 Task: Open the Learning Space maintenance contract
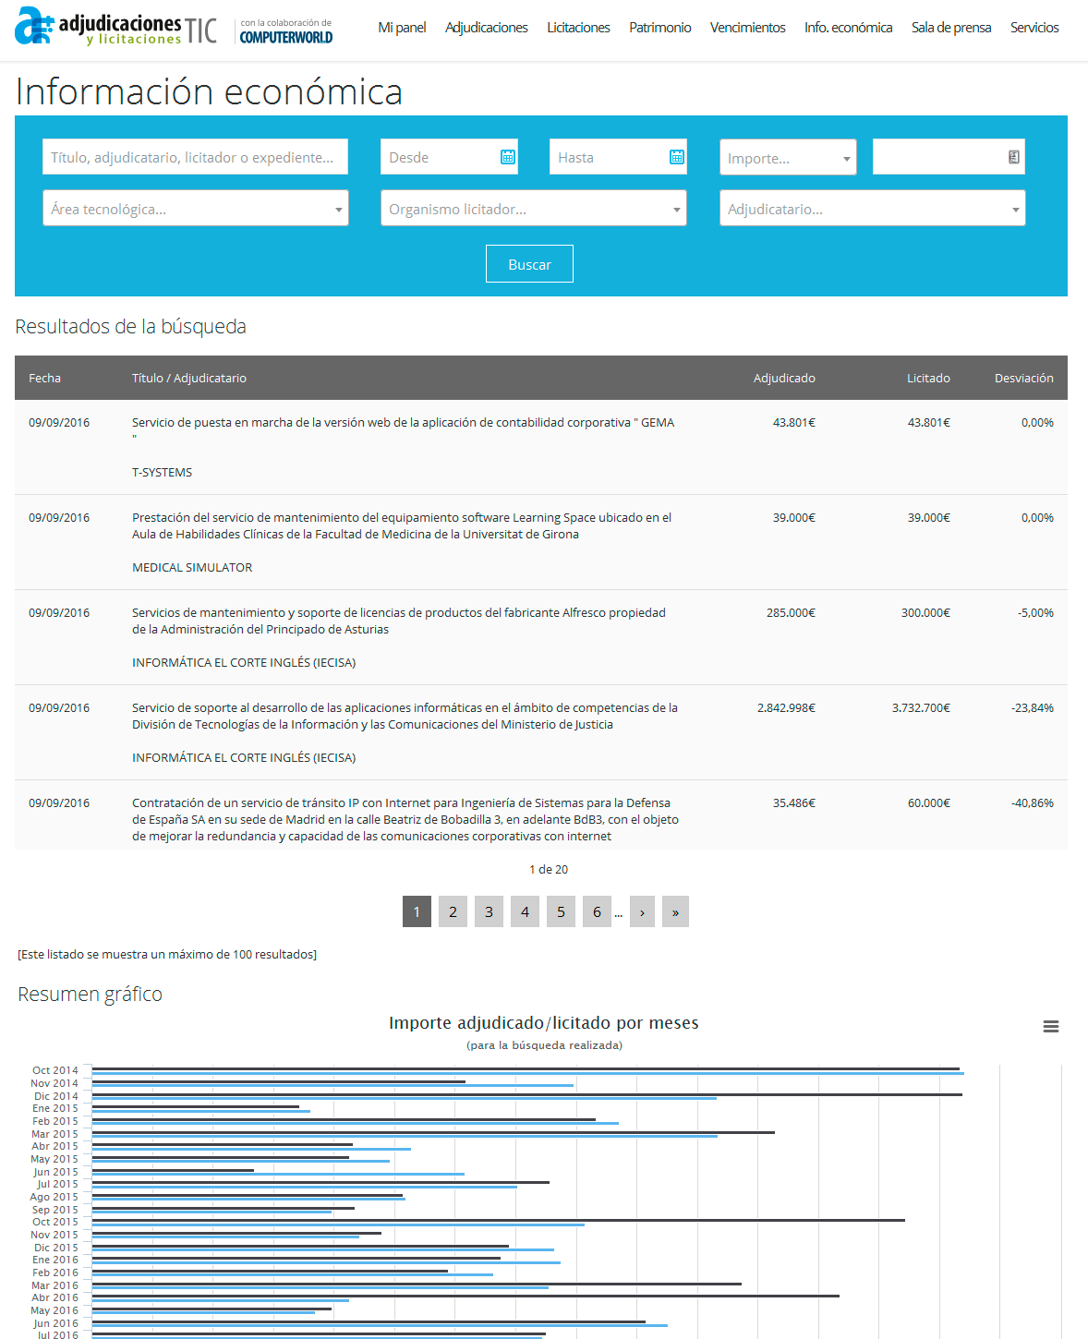[402, 525]
